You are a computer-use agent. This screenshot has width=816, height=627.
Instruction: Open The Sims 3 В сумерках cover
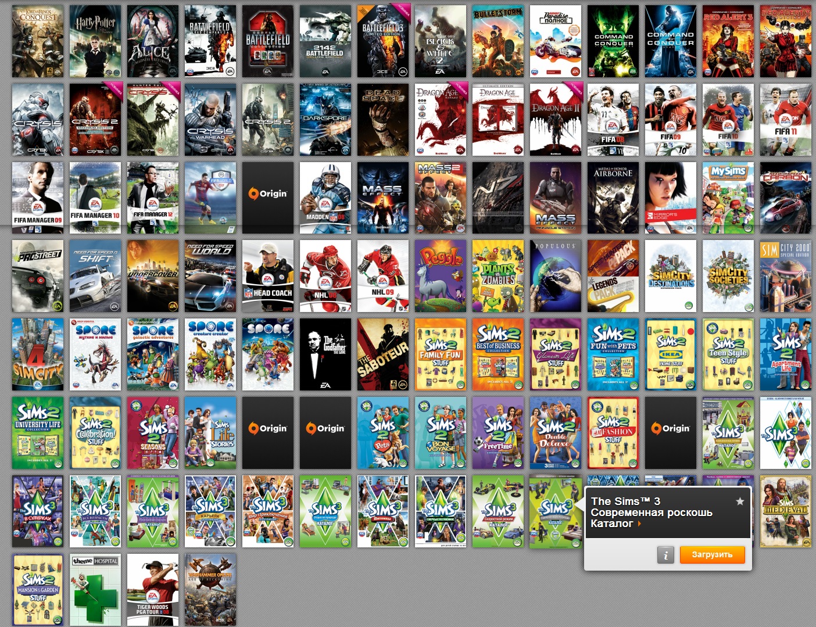[38, 511]
